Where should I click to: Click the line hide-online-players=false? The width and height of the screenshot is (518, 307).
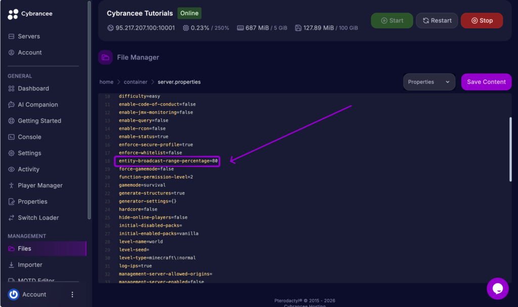pyautogui.click(x=153, y=217)
